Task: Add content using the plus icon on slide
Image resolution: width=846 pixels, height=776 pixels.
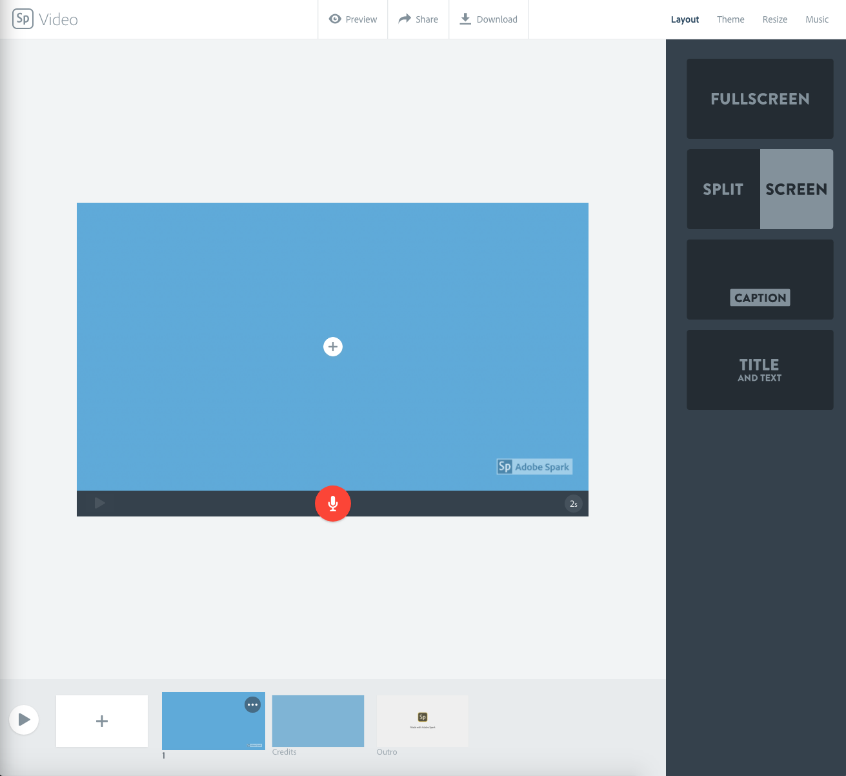Action: [x=332, y=346]
